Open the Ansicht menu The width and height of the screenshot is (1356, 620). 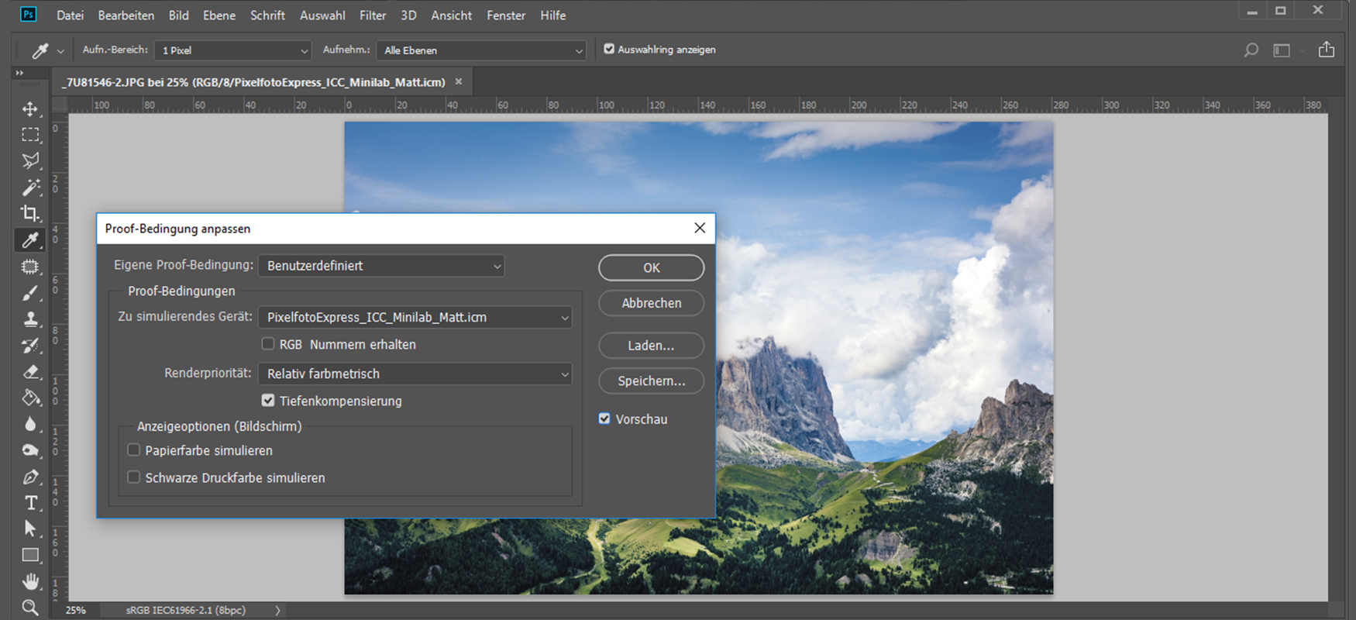[x=451, y=15]
